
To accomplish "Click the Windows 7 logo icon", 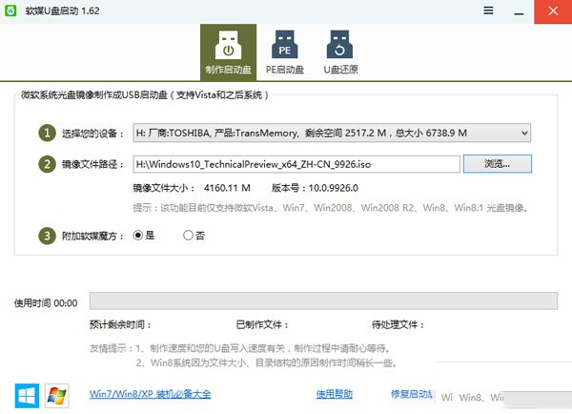I will point(57,394).
